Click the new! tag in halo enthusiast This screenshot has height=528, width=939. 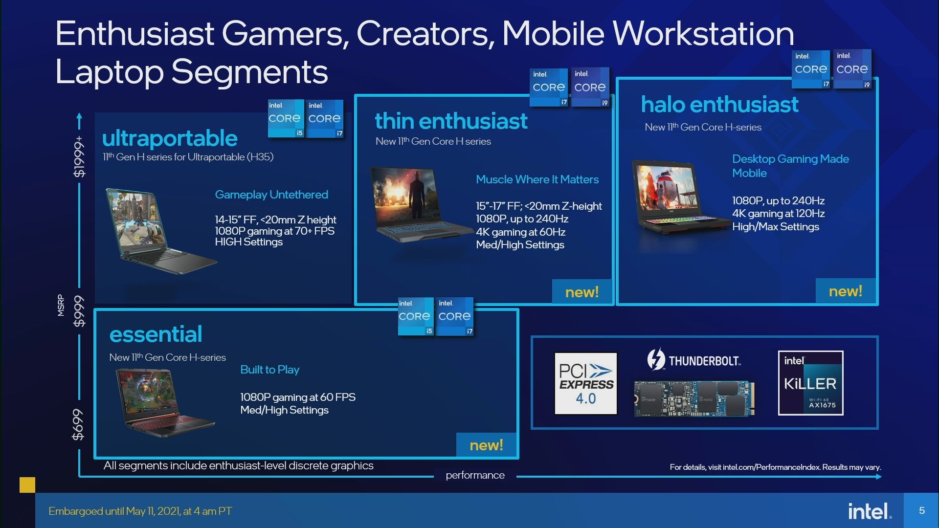[846, 291]
